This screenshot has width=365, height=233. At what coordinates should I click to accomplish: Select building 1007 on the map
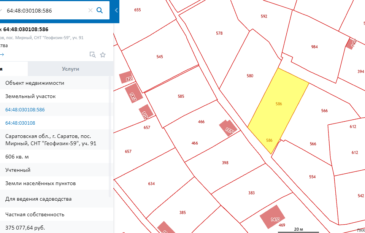coord(134,94)
